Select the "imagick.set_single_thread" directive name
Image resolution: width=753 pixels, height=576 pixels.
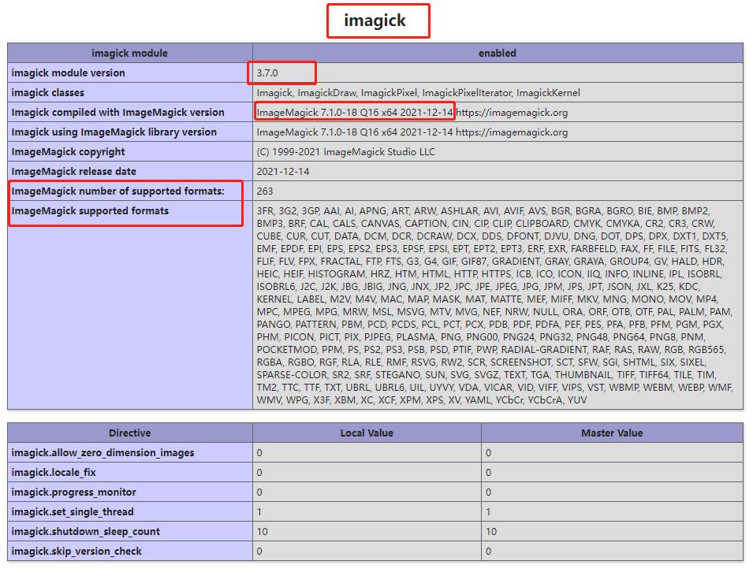(x=73, y=511)
